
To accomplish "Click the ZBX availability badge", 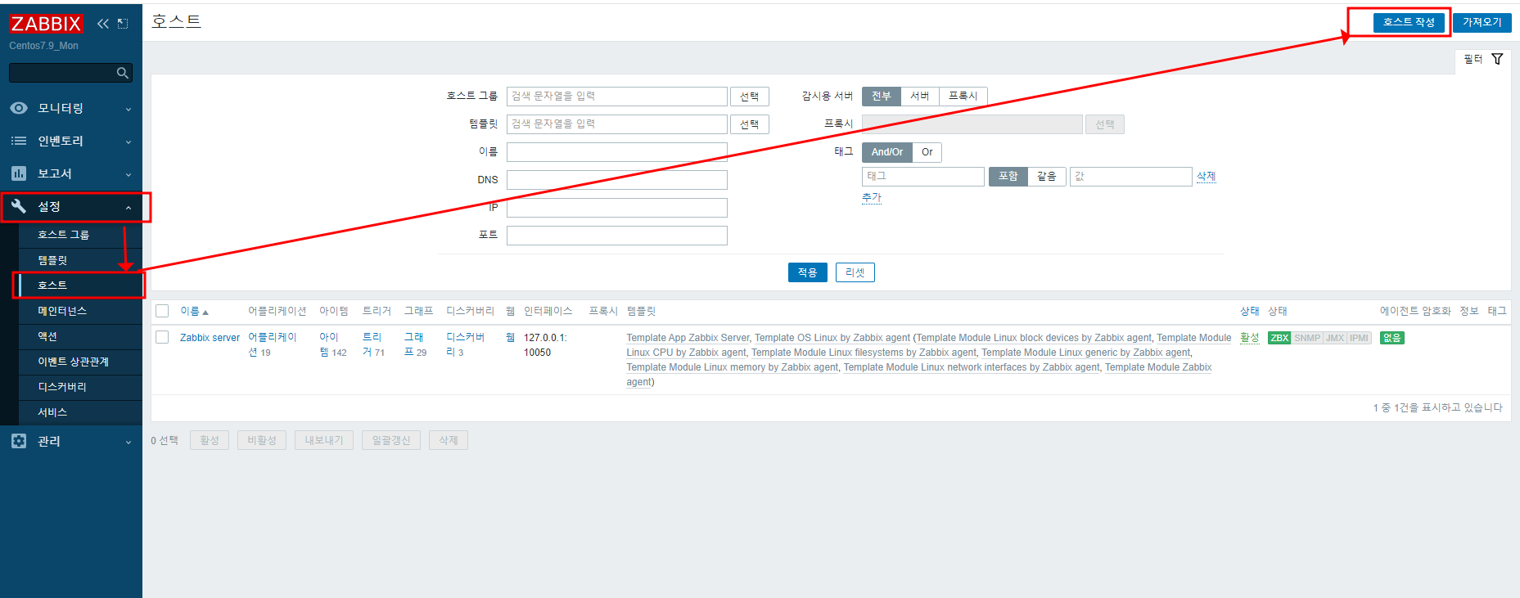I will coord(1279,338).
